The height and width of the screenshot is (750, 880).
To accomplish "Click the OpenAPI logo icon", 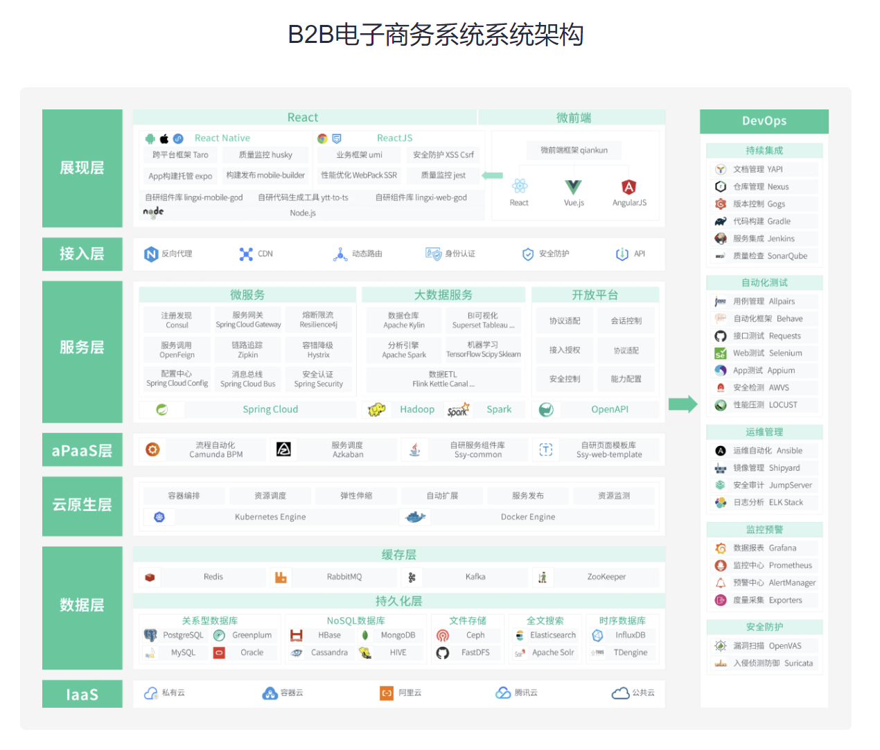I will point(546,409).
